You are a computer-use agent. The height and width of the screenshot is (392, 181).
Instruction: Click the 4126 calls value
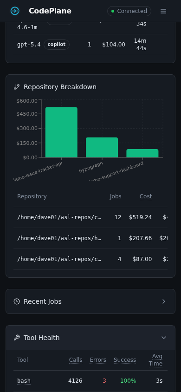[75, 381]
